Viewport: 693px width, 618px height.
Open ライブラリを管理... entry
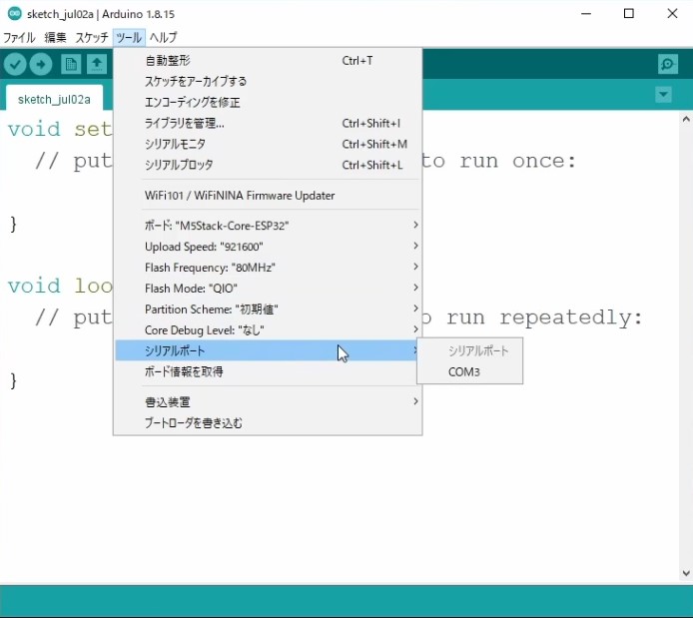[x=268, y=123]
